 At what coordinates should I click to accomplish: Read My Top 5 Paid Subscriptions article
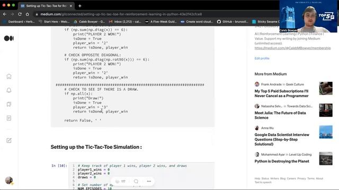pyautogui.click(x=281, y=93)
